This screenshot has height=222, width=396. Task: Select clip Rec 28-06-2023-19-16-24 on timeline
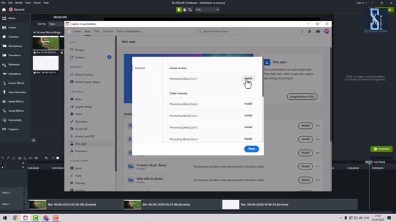click(x=290, y=205)
